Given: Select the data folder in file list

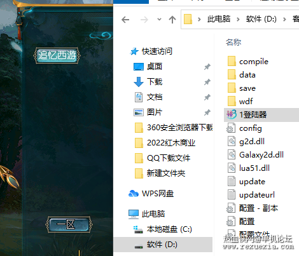Looking at the screenshot, I should 247,75.
